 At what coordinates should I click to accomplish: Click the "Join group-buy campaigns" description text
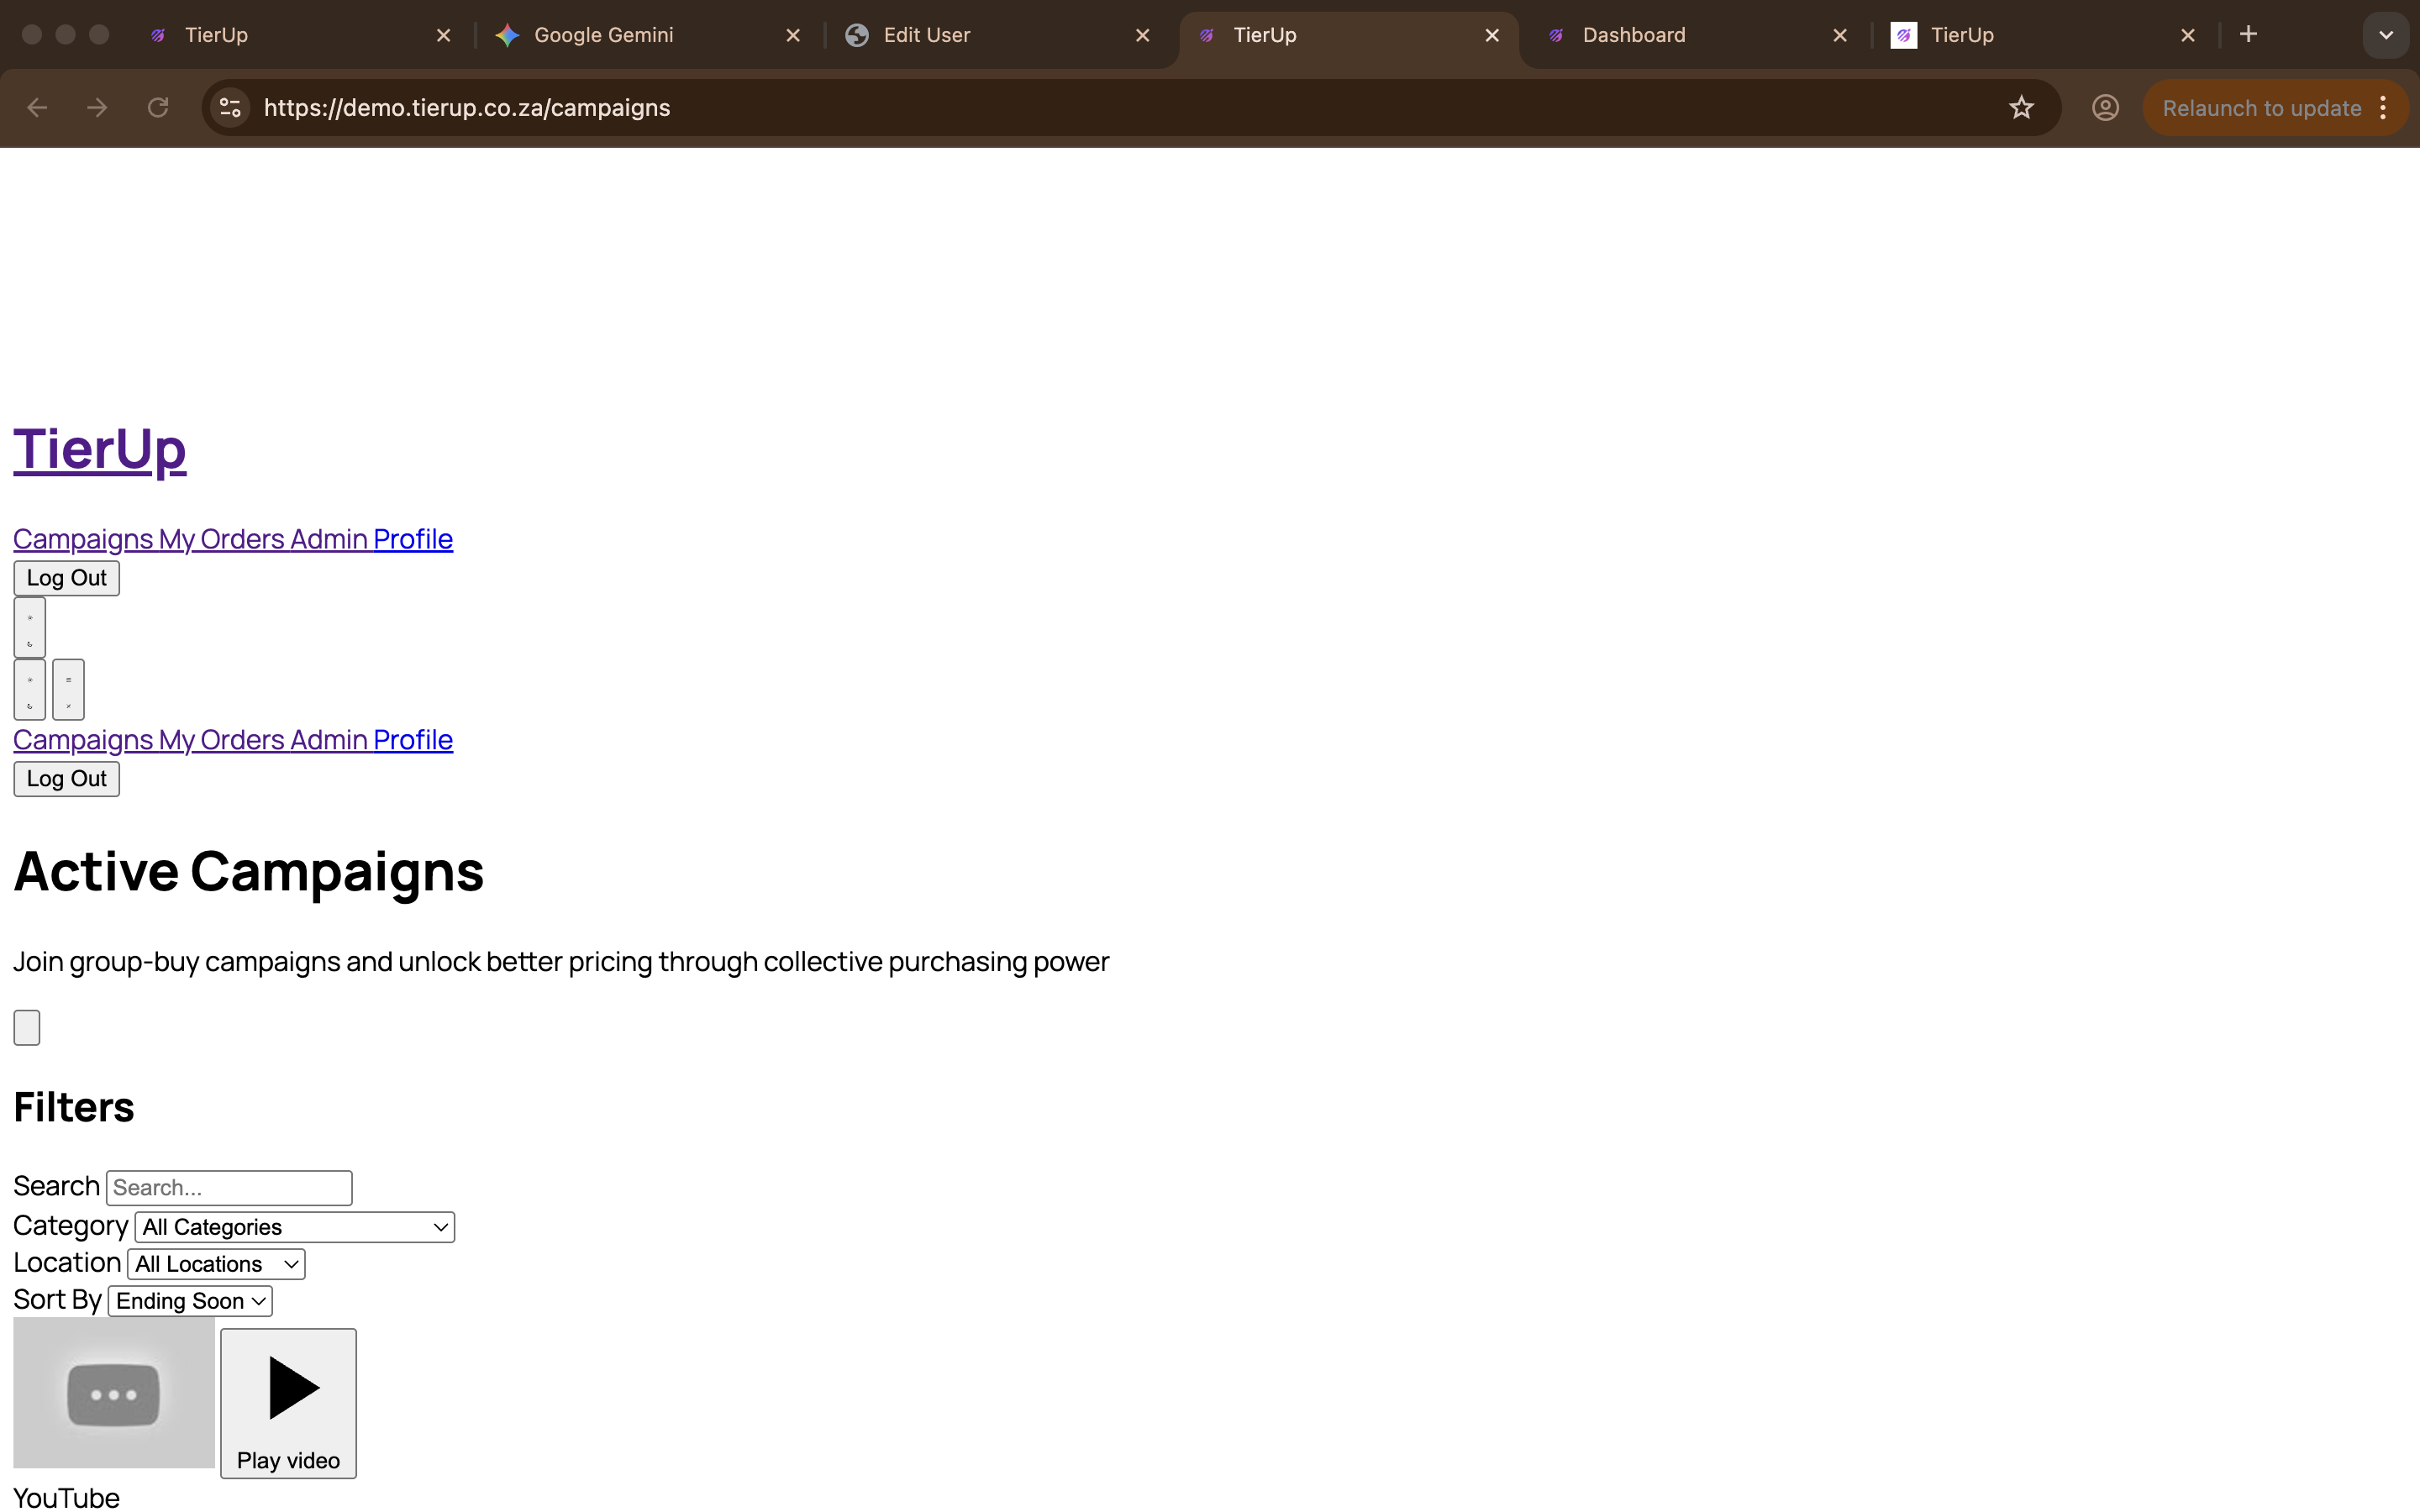[x=561, y=962]
